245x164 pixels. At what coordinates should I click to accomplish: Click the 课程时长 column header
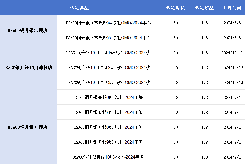[175, 8]
